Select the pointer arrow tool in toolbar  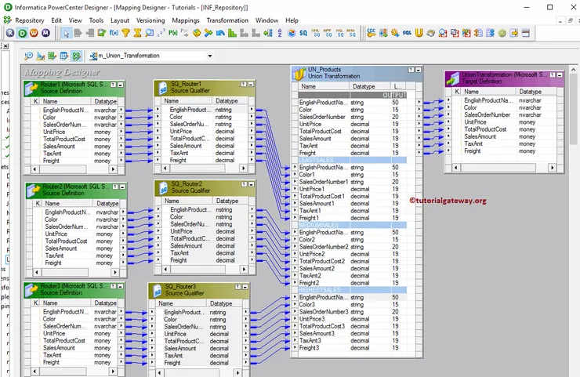pyautogui.click(x=66, y=33)
